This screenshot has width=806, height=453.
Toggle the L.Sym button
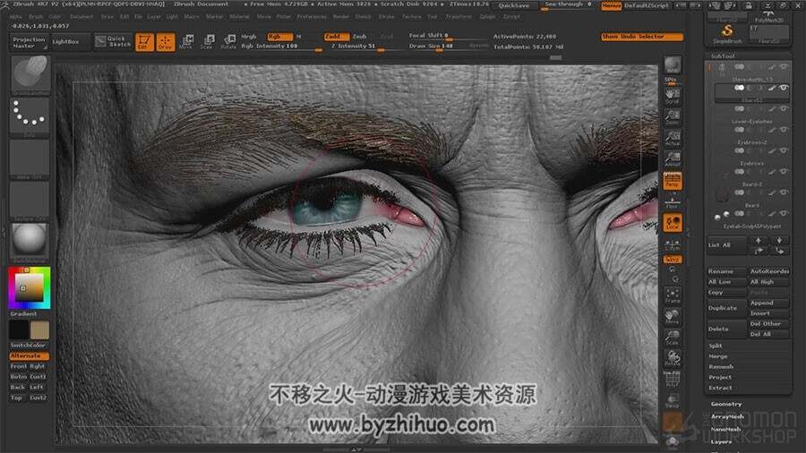[x=673, y=245]
